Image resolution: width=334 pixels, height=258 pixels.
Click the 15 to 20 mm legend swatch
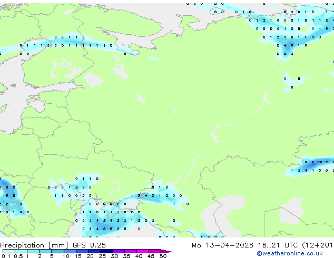pyautogui.click(x=82, y=251)
